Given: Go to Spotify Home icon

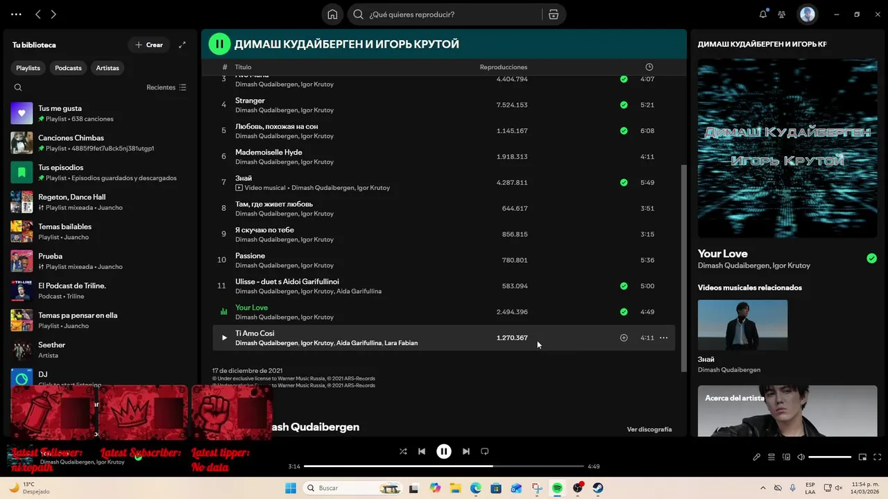Looking at the screenshot, I should click(x=332, y=15).
